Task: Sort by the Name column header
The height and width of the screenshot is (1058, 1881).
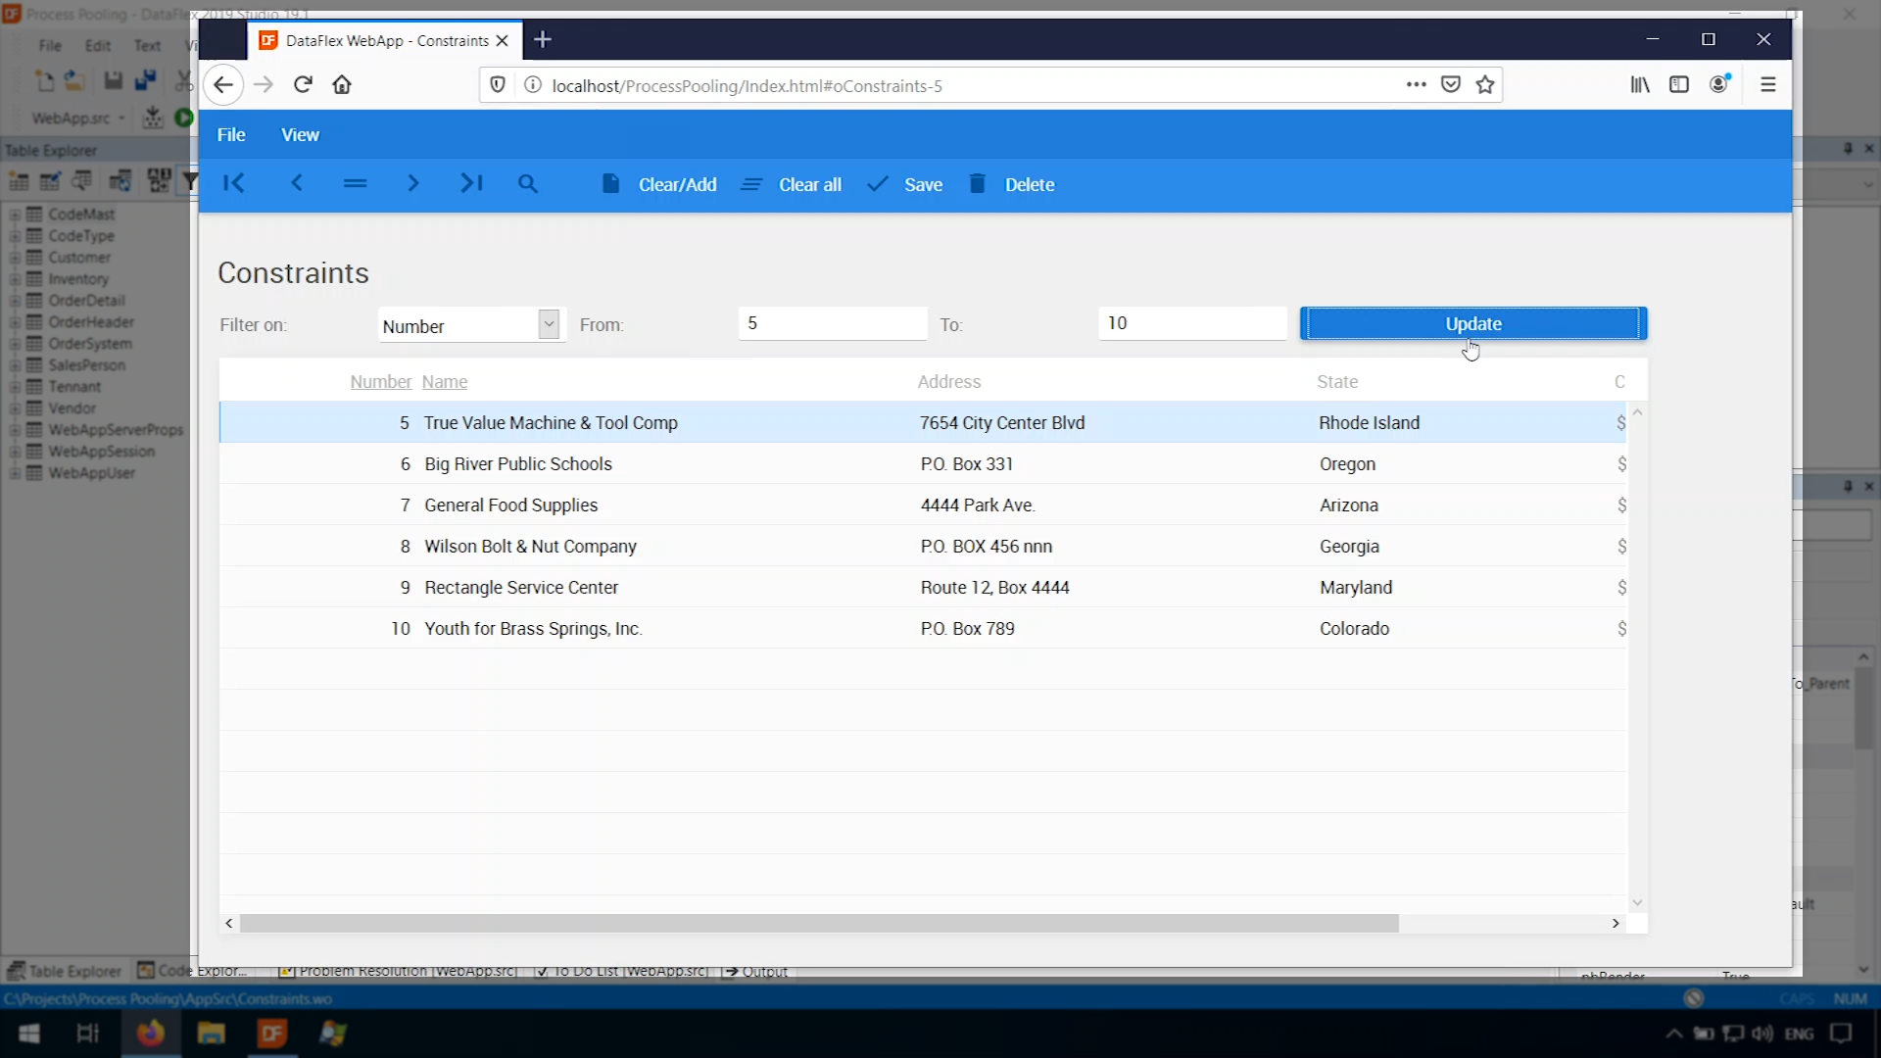Action: click(444, 382)
